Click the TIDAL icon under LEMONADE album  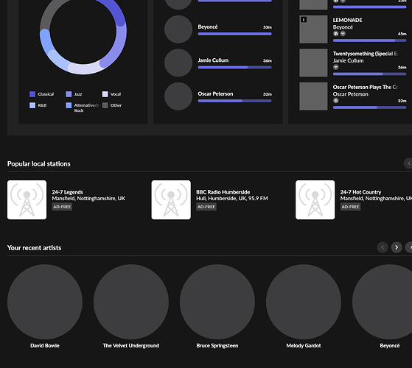click(343, 34)
